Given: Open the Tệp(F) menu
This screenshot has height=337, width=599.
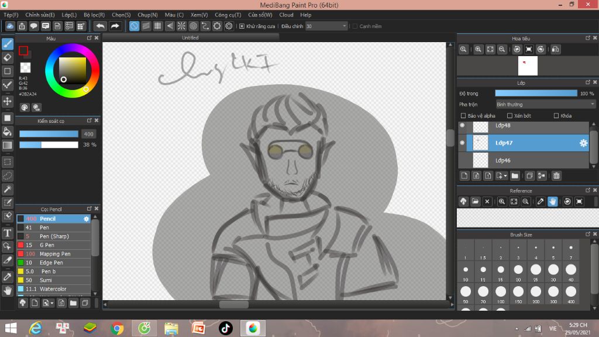Looking at the screenshot, I should (11, 15).
